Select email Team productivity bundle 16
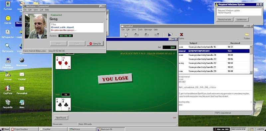266x131 pixels. tap(214, 47)
